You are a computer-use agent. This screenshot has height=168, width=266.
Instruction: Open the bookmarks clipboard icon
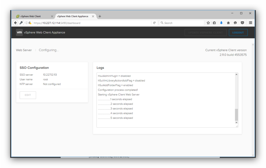(214, 23)
